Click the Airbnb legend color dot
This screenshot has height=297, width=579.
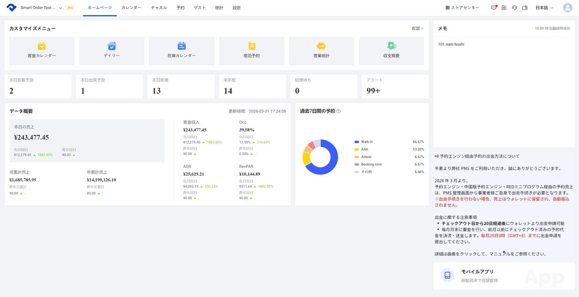356,157
